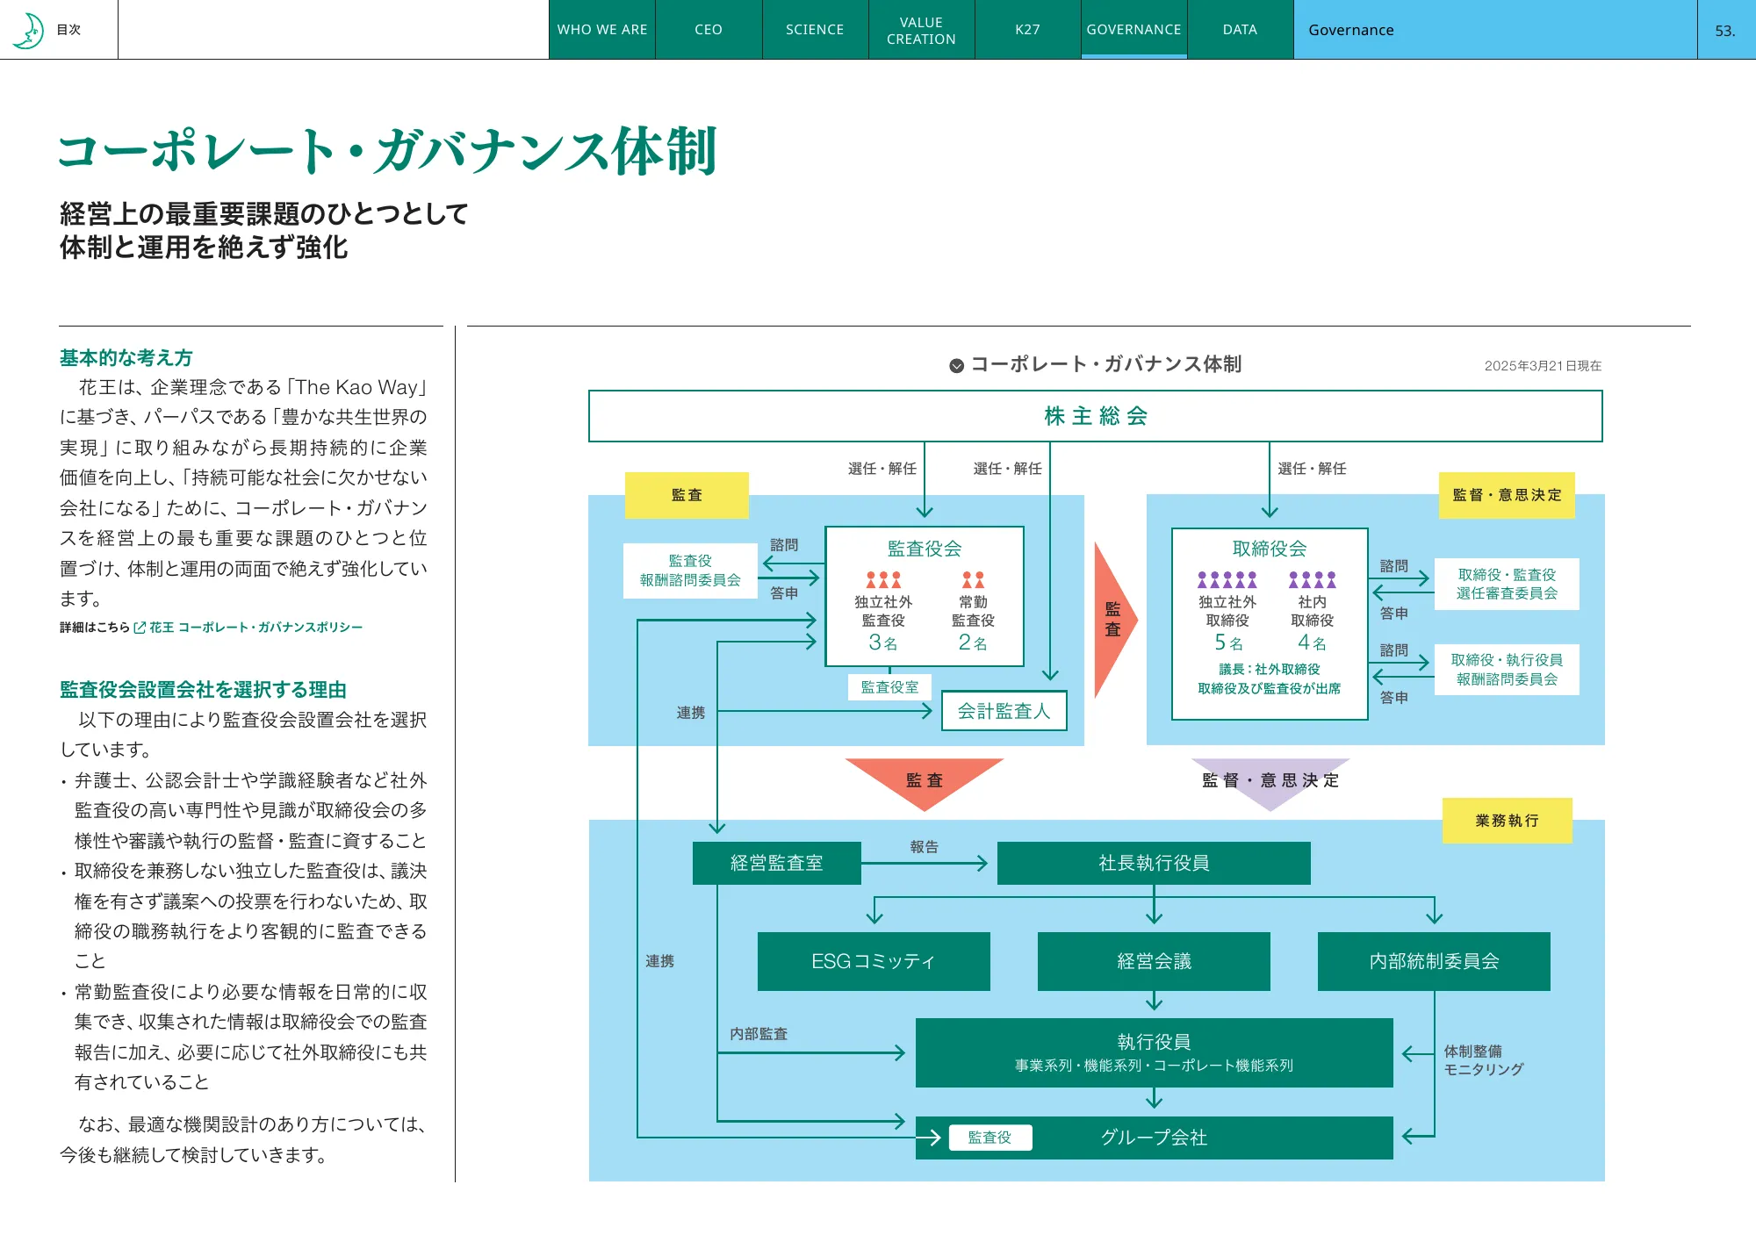Click the purple 社内取締役 people icons
The width and height of the screenshot is (1756, 1242).
1312,580
